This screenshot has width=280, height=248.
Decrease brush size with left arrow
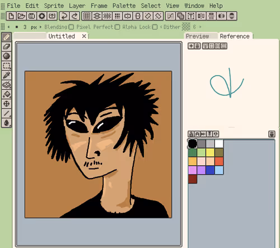pos(8,27)
